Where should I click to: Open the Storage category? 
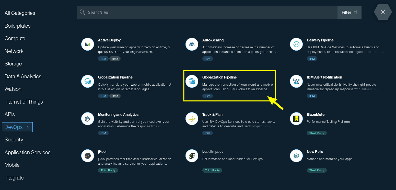[13, 64]
